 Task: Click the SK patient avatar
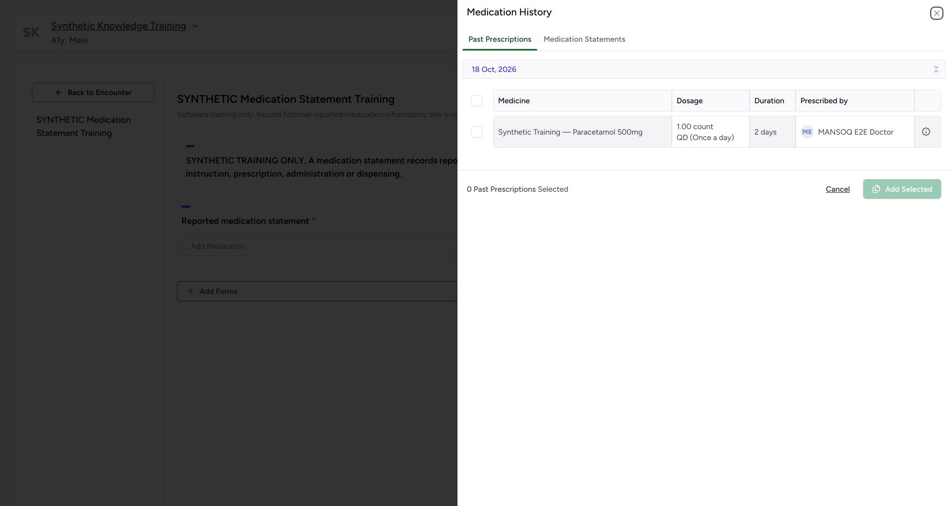click(31, 32)
